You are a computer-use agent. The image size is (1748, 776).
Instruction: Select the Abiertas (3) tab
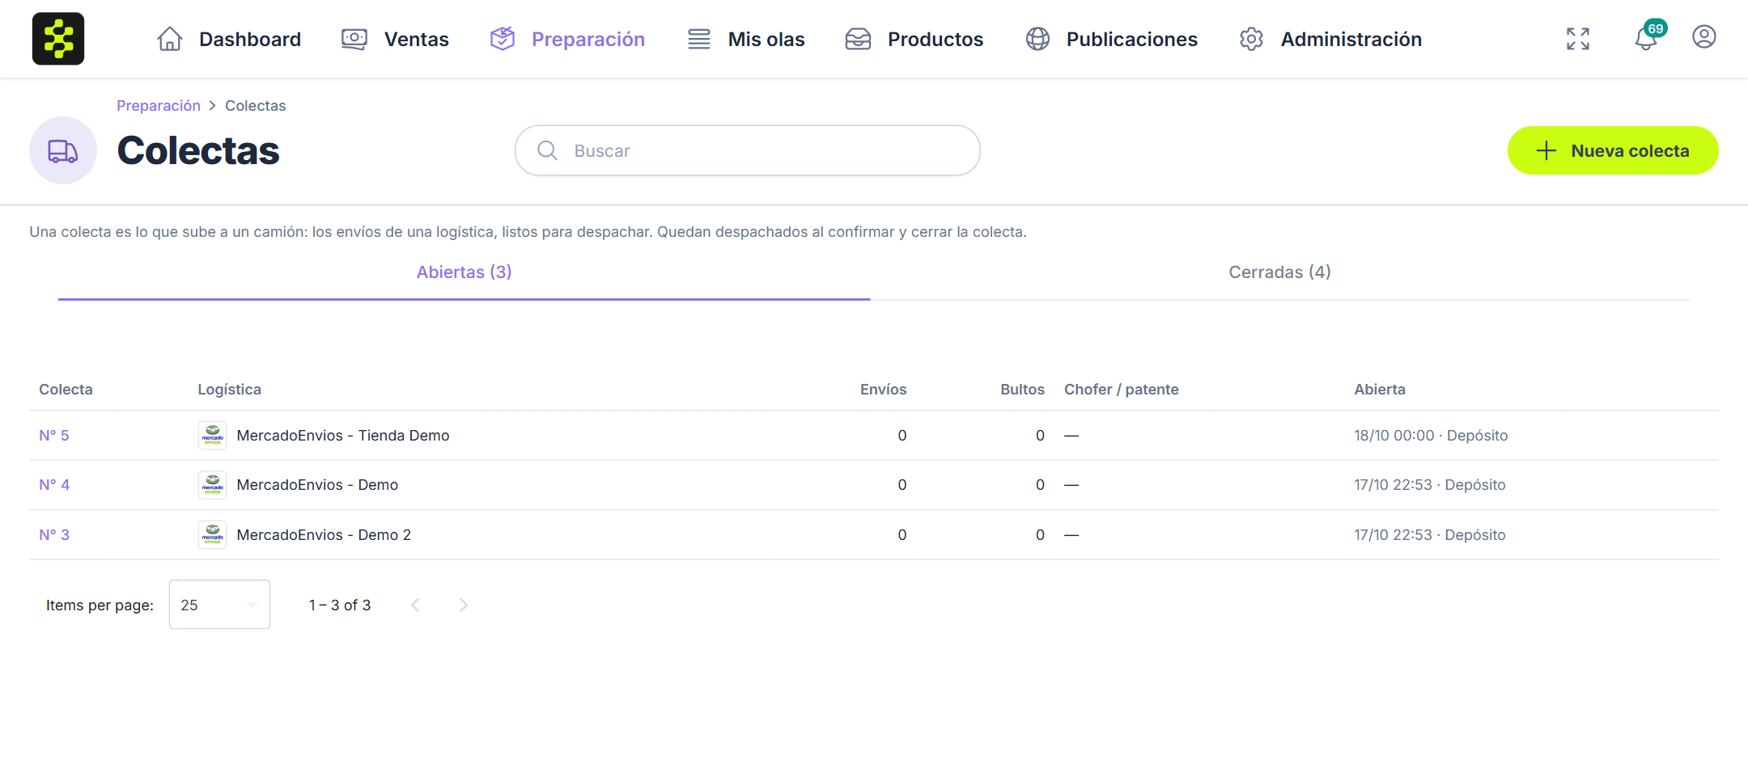465,272
